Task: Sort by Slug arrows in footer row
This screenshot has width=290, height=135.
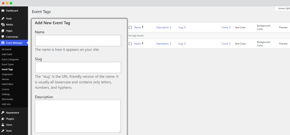Action: click(x=185, y=44)
